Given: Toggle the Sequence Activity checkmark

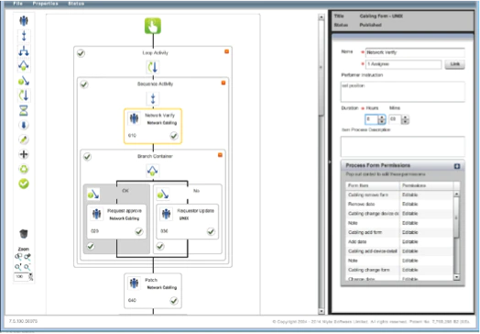Looking at the screenshot, I should (84, 84).
